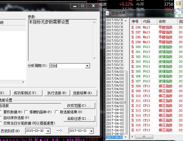Enable 仅用当日分笔数据 checkbox

1,123
